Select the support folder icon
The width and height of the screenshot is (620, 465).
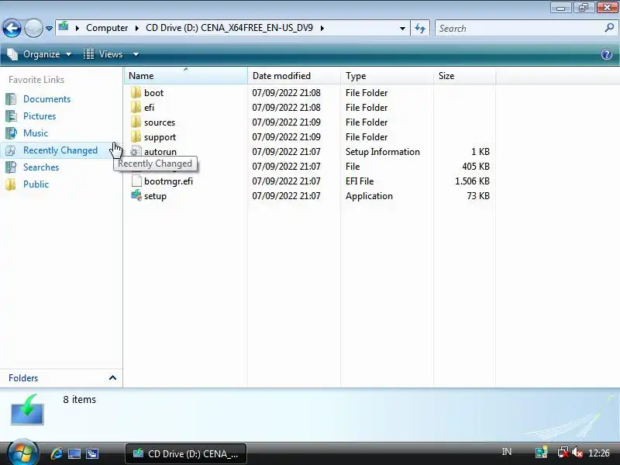click(136, 137)
